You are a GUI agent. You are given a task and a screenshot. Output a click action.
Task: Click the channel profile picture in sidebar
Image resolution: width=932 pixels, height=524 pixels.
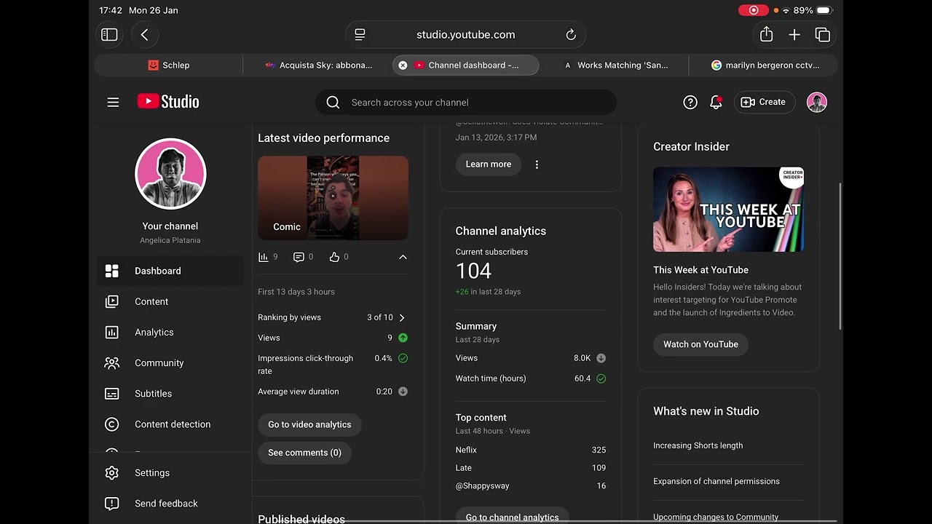pyautogui.click(x=170, y=174)
